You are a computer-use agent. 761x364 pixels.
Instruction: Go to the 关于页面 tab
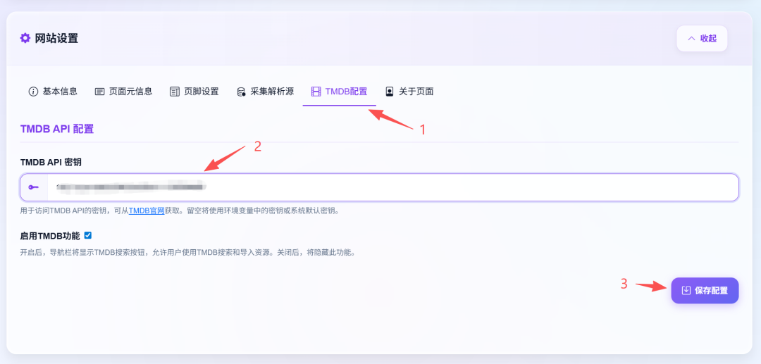tap(409, 91)
